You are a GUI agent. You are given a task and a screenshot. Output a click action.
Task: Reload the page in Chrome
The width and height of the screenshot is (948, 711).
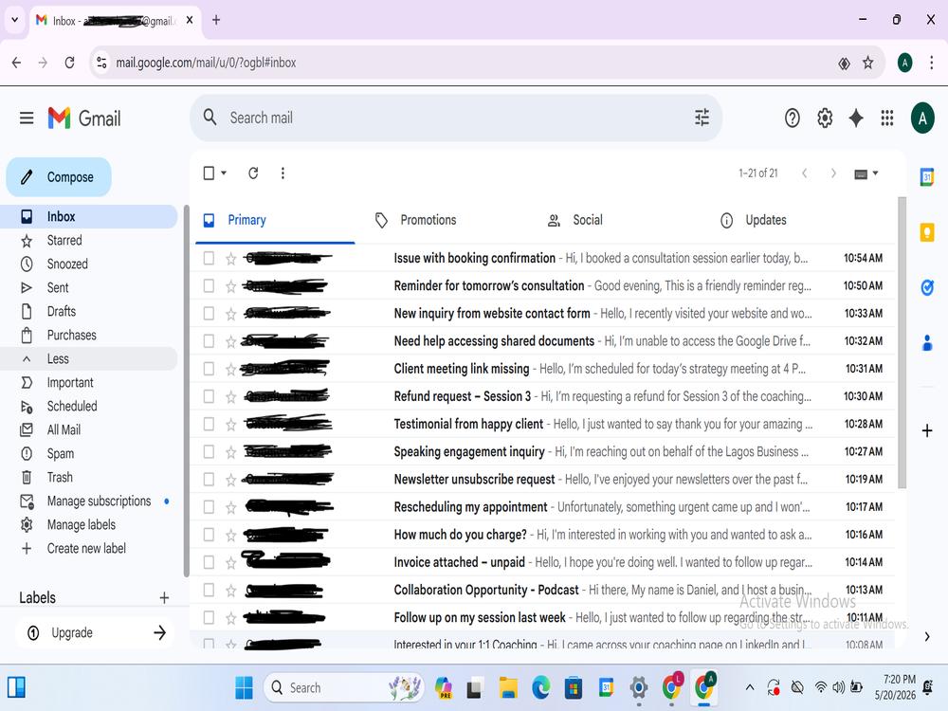click(x=69, y=63)
